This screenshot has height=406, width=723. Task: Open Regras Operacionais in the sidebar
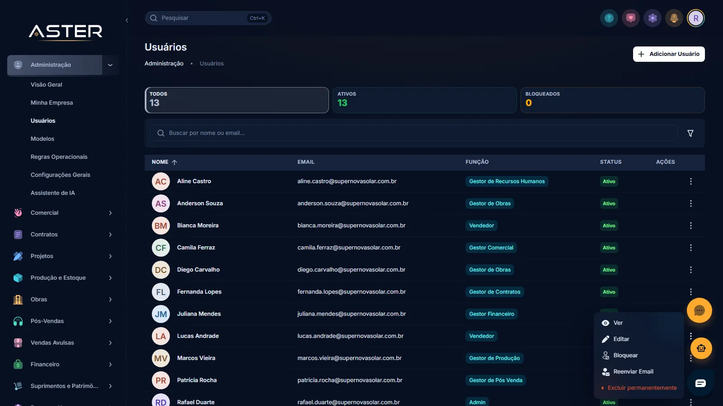59,157
